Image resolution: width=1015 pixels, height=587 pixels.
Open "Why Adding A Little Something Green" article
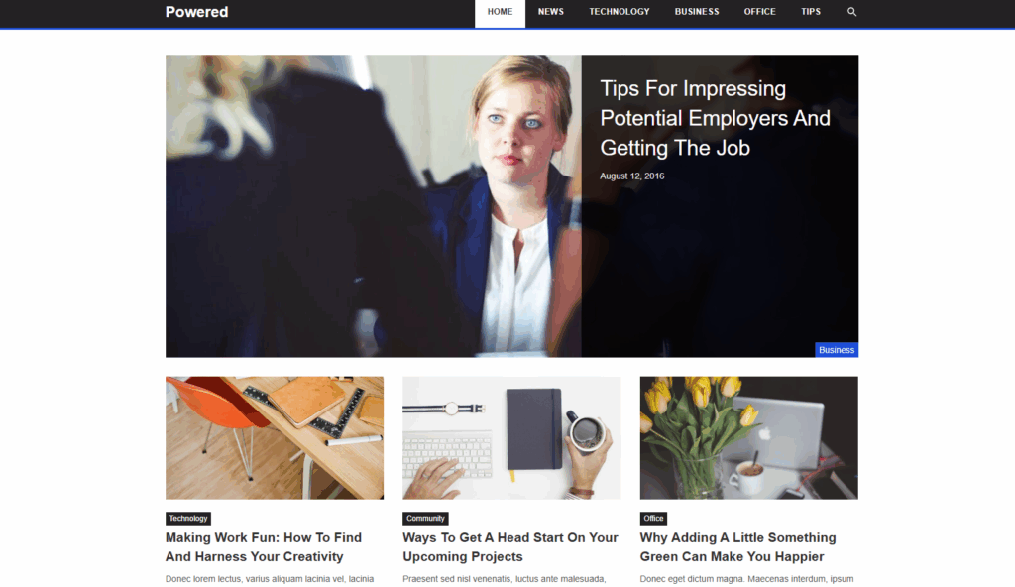(737, 546)
